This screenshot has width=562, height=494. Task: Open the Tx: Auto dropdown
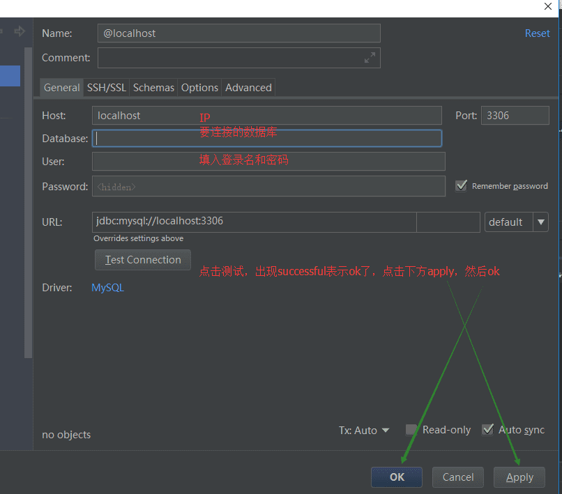(x=364, y=430)
